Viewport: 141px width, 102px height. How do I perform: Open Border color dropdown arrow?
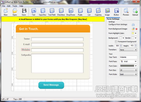136,38
